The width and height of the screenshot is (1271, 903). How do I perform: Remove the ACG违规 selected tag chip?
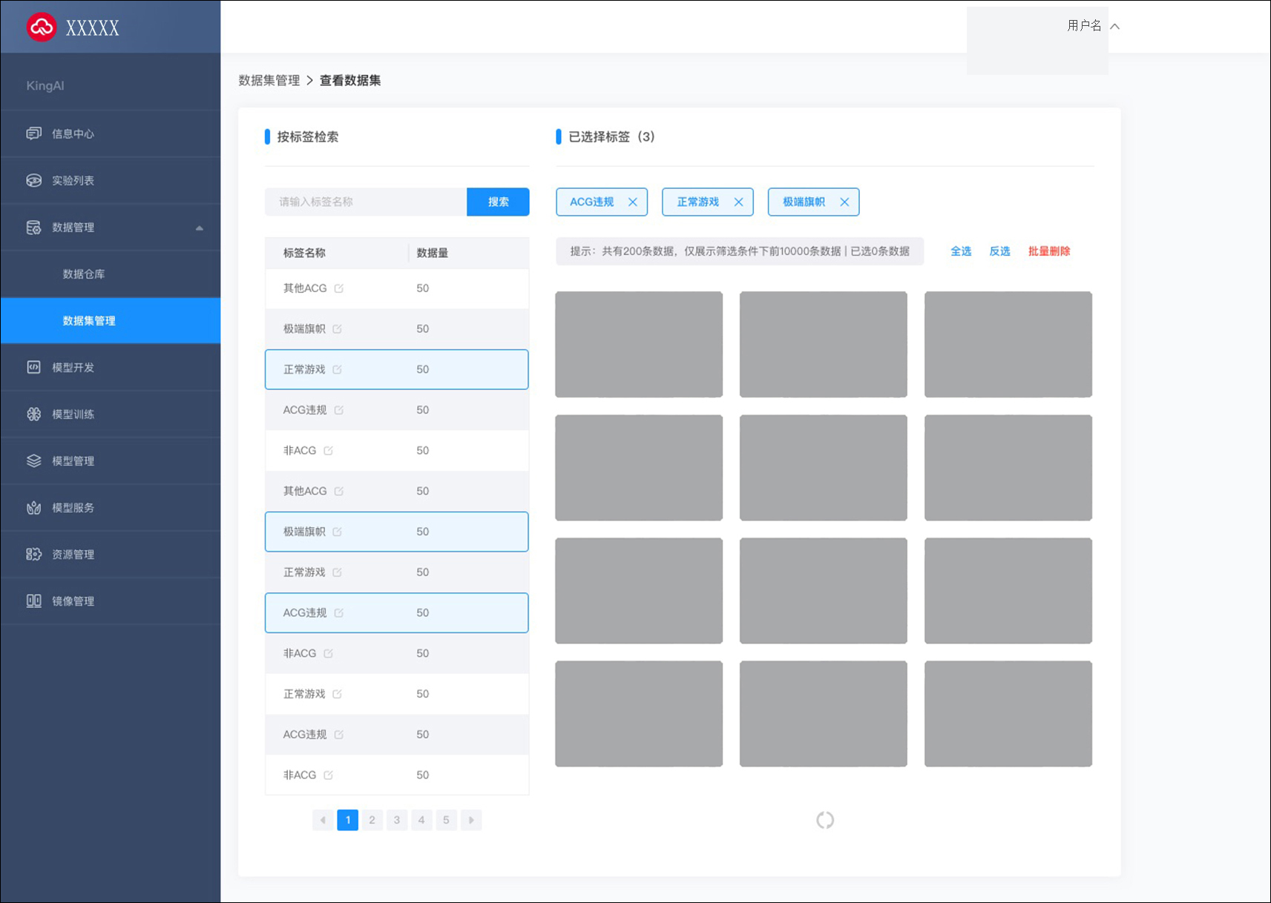(633, 202)
